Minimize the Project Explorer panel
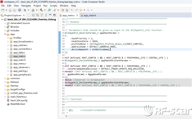 pyautogui.click(x=50, y=15)
